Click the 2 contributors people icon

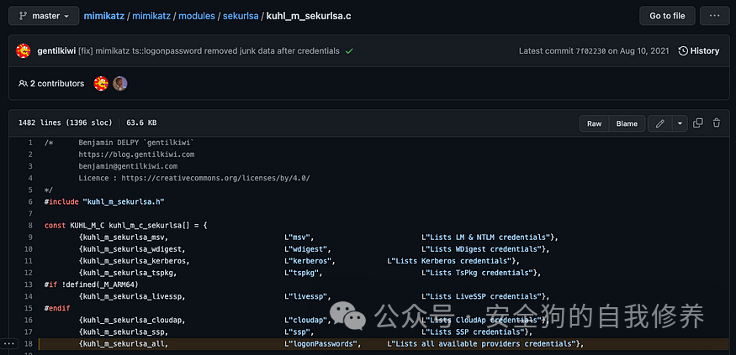coord(23,83)
